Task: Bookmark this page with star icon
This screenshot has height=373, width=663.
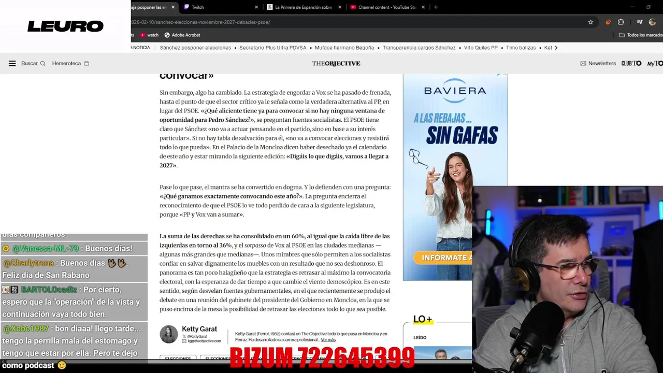Action: pos(590,22)
